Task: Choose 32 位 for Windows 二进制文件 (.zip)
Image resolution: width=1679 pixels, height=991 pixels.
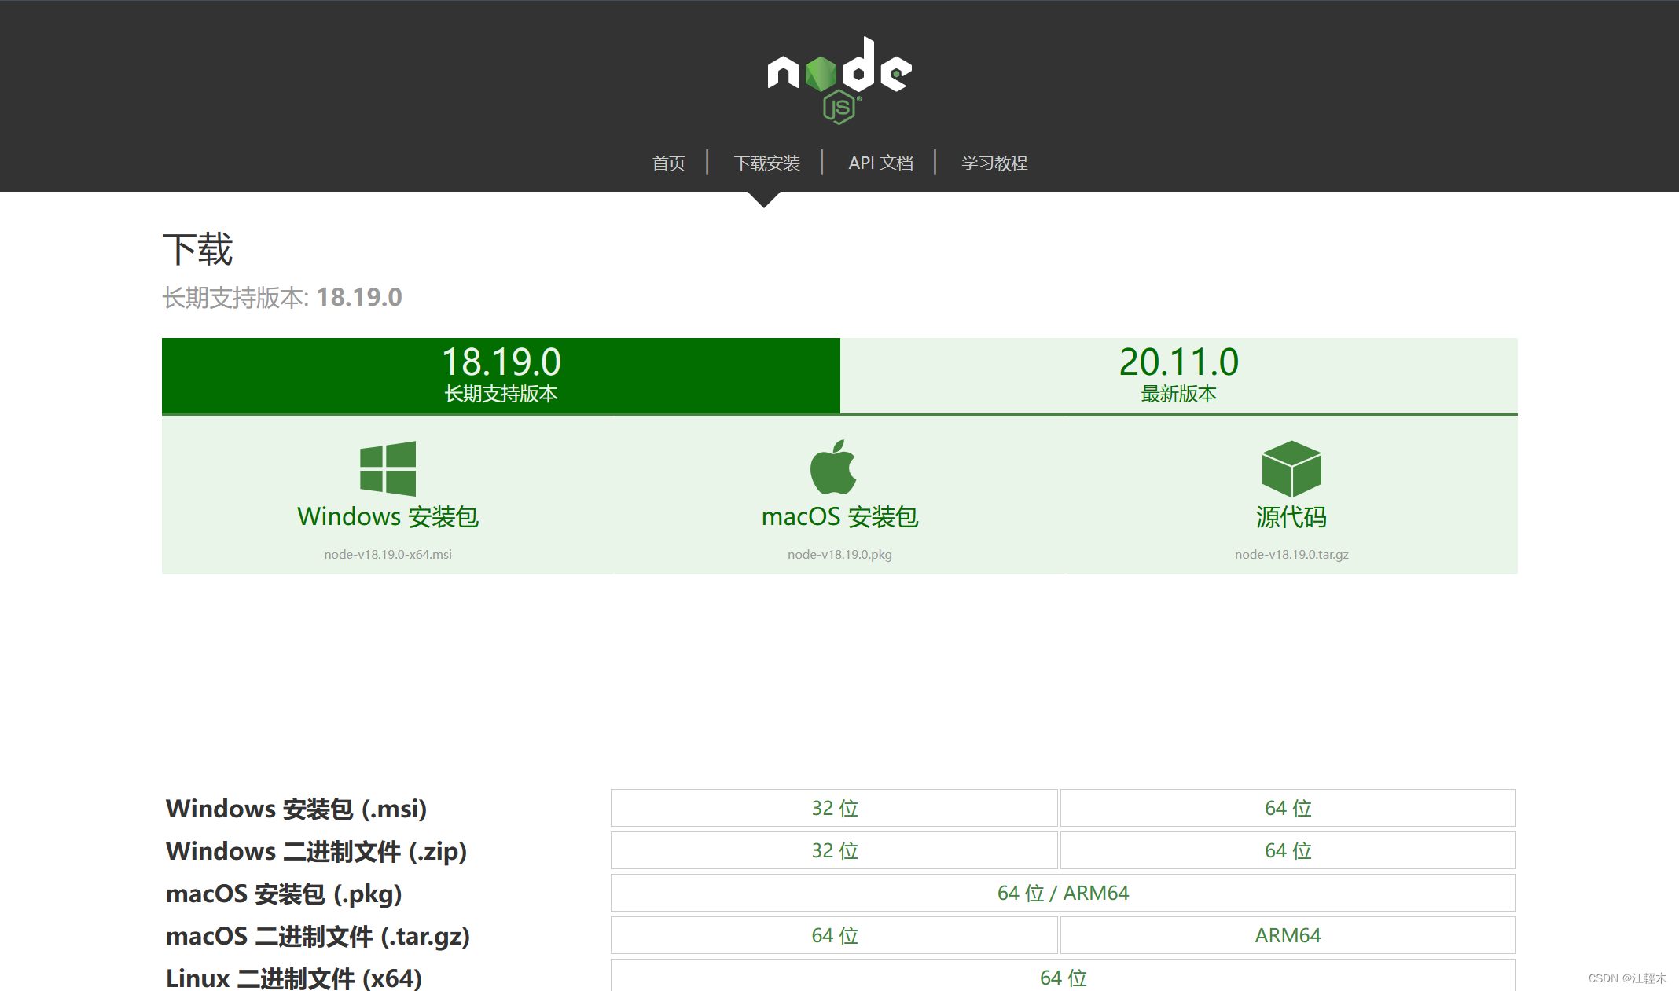Action: (834, 850)
